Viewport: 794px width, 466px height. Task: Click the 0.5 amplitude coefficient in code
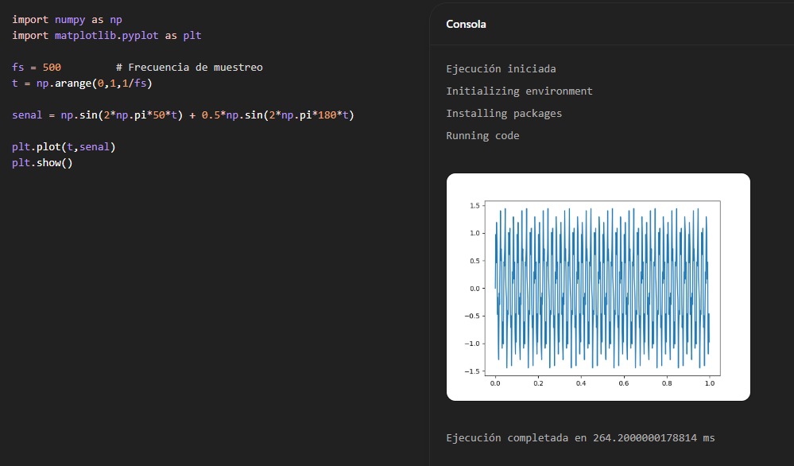pyautogui.click(x=211, y=115)
